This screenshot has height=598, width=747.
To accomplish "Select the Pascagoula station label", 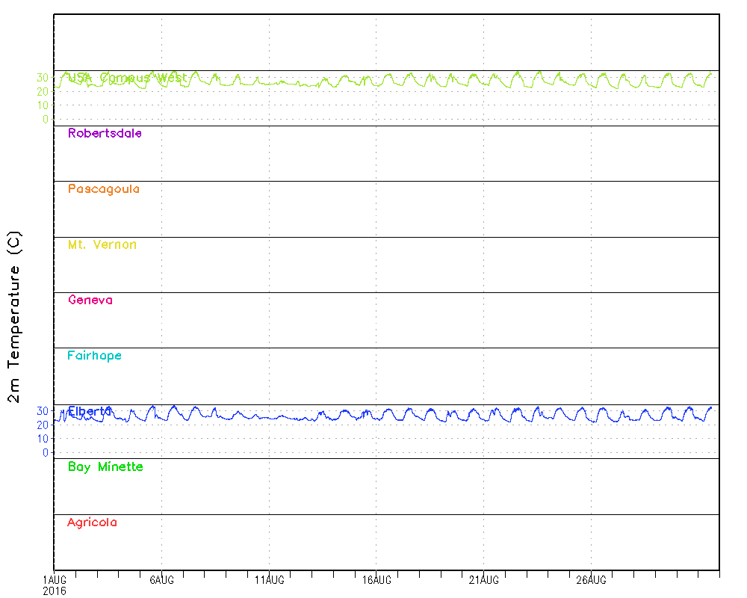I will (104, 189).
